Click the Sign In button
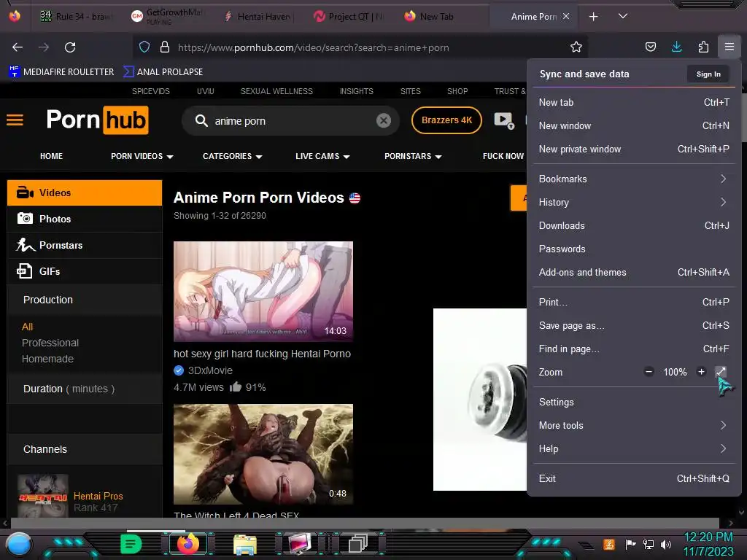Viewport: 747px width, 560px height. [x=708, y=74]
